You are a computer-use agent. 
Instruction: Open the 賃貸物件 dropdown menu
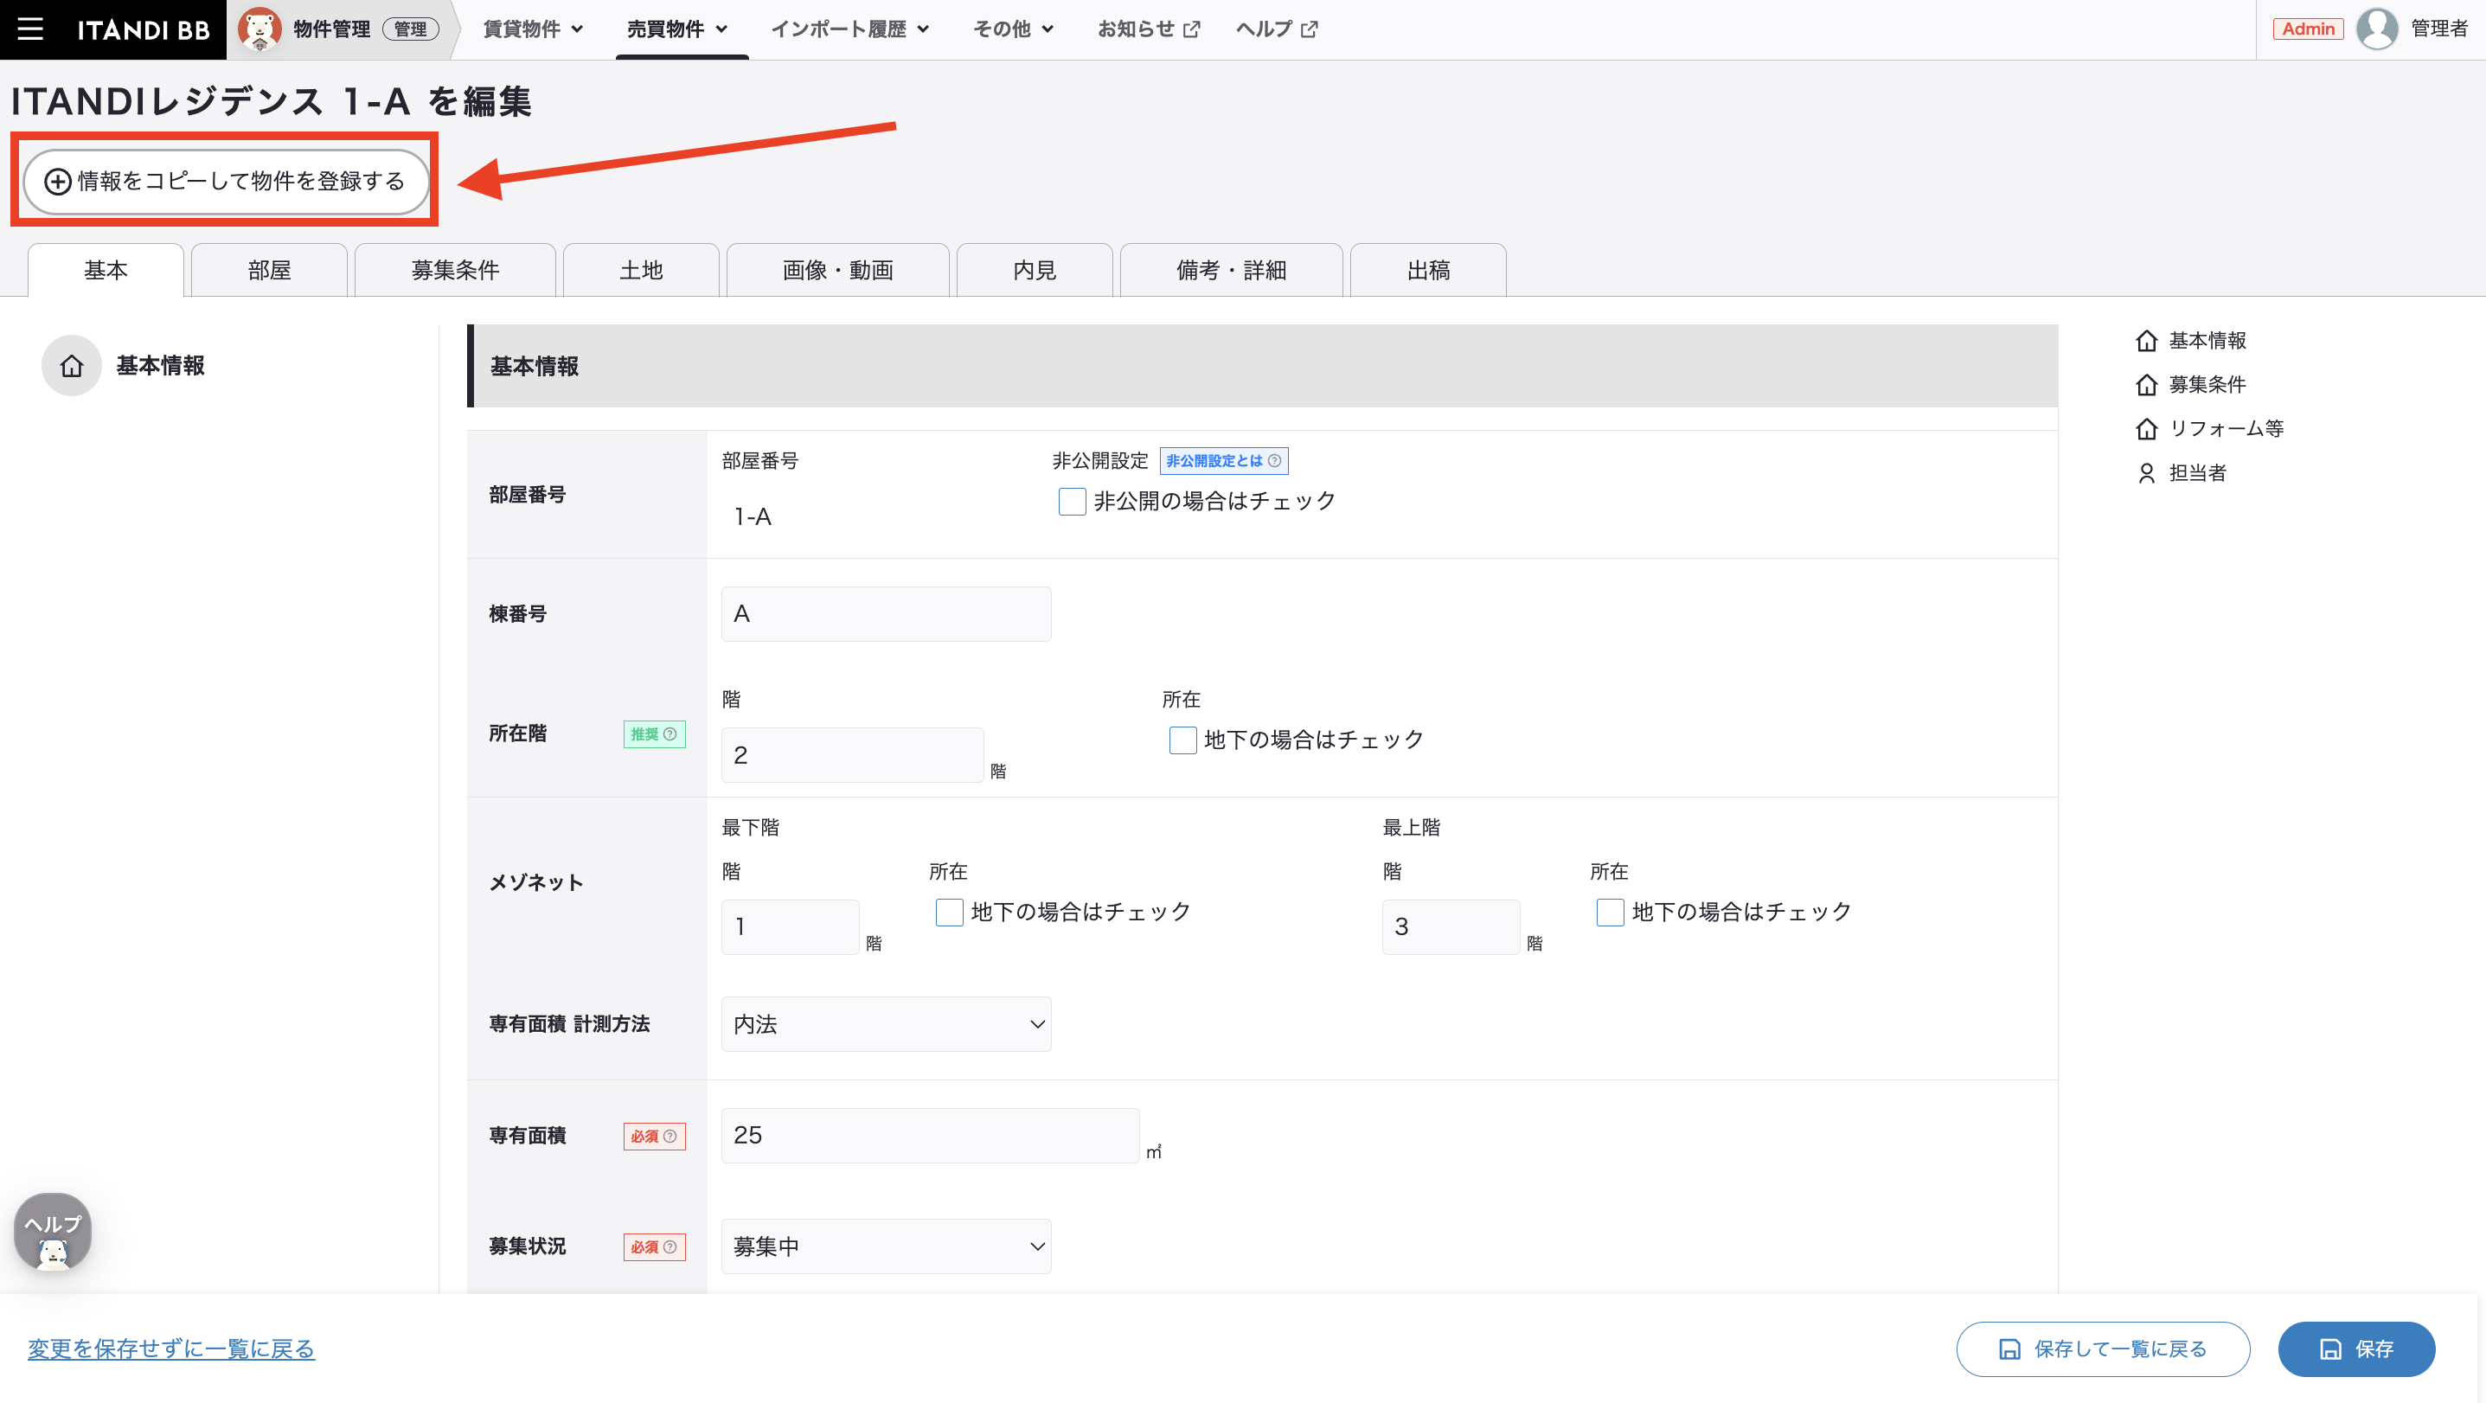[x=533, y=29]
